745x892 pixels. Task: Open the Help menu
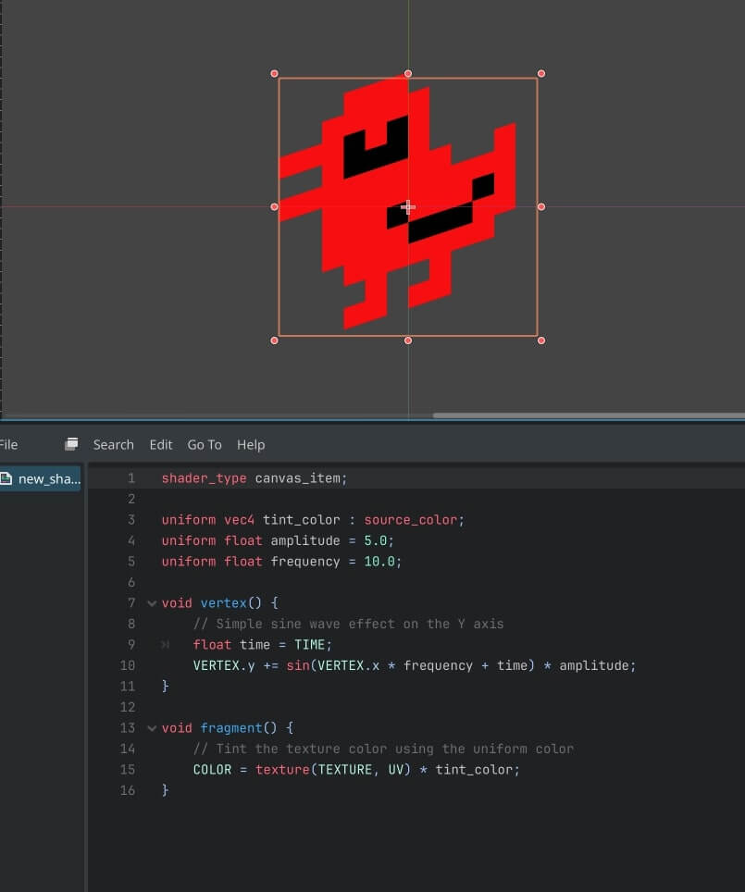click(251, 444)
